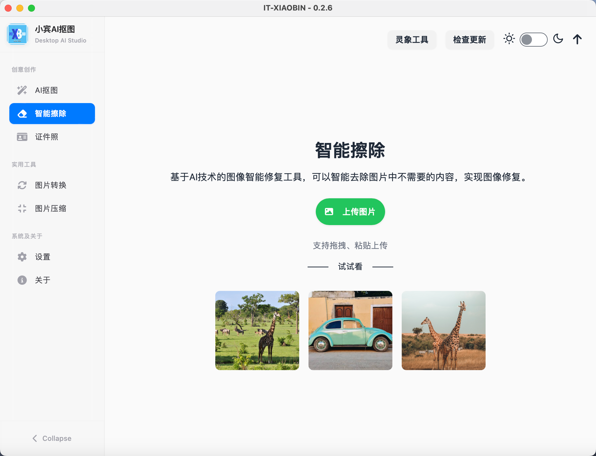This screenshot has height=456, width=596.
Task: Try the turquoise Beetle car sample image
Action: pos(350,330)
